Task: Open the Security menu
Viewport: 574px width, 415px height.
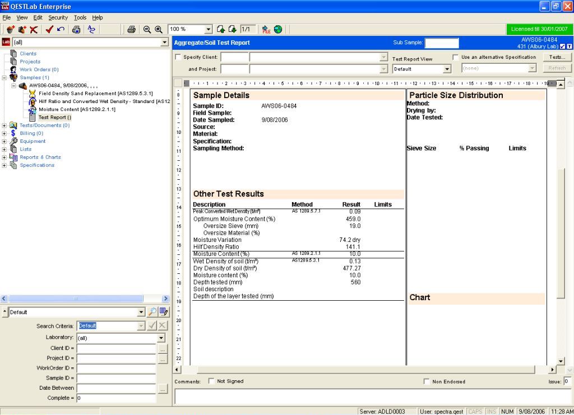Action: coord(58,17)
